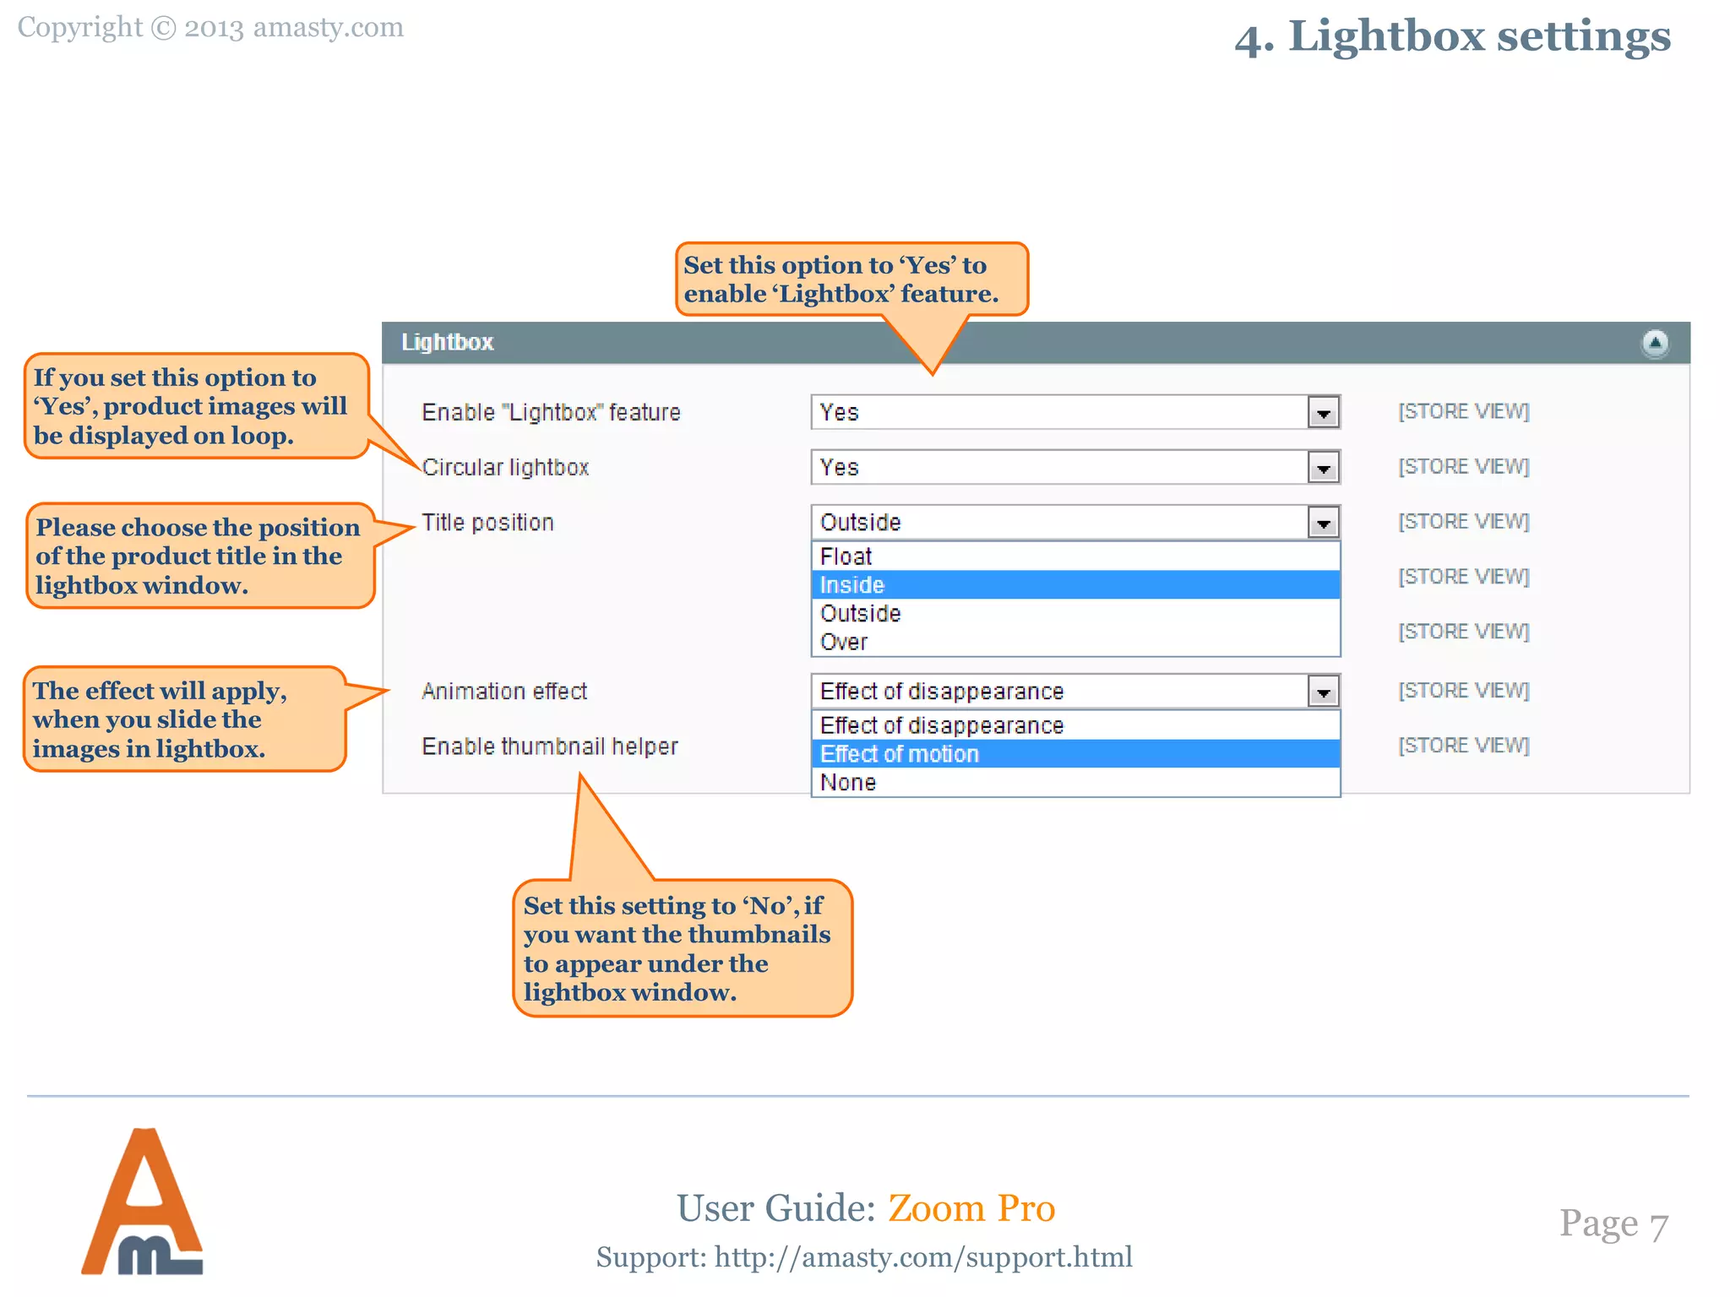Click the Lightbox section header title
This screenshot has width=1730, height=1297.
point(447,342)
